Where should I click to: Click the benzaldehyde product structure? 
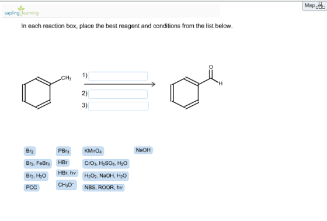[x=197, y=87]
